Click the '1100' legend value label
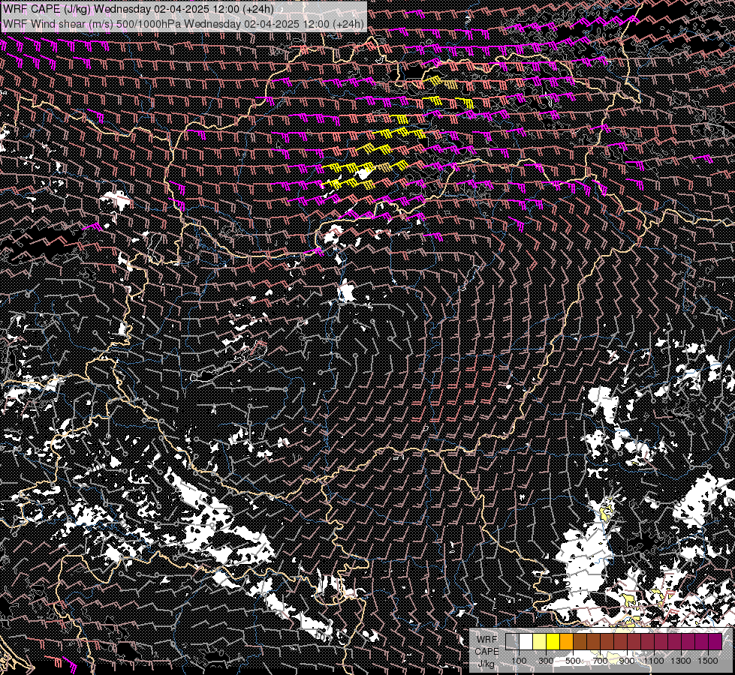This screenshot has width=735, height=675. (x=654, y=661)
